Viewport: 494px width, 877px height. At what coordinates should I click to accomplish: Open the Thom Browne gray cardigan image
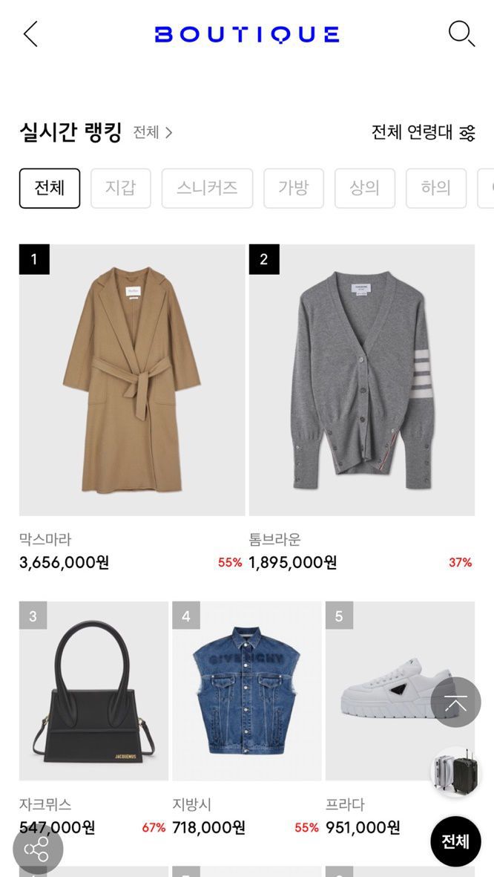[x=362, y=379]
